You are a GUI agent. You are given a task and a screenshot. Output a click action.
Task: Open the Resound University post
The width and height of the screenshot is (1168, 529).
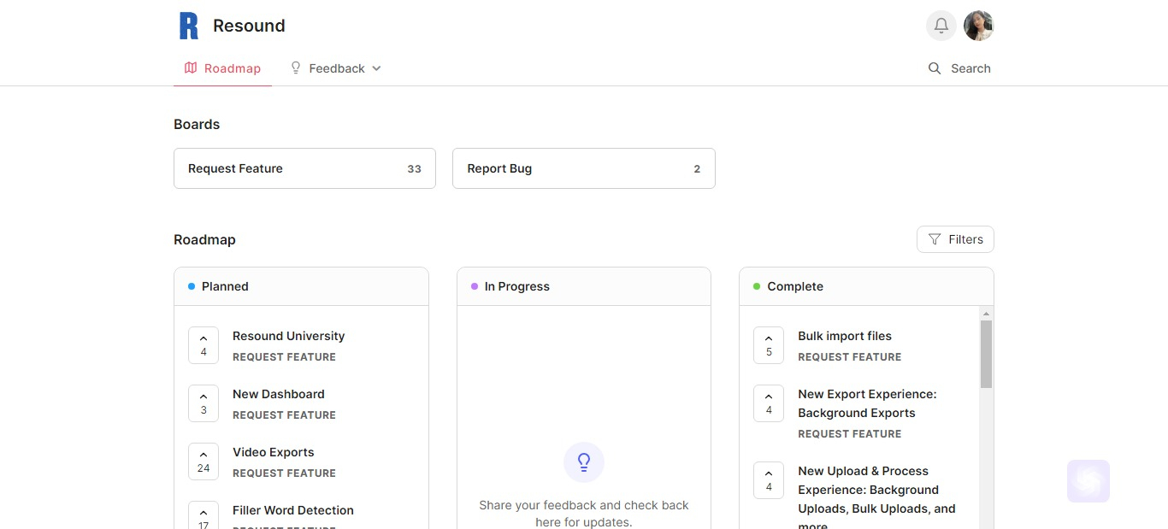(x=288, y=336)
